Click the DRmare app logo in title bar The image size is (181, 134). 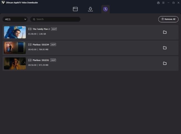3,3
